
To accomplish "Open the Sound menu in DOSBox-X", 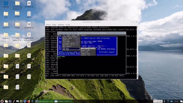I will pyautogui.click(x=74, y=35).
